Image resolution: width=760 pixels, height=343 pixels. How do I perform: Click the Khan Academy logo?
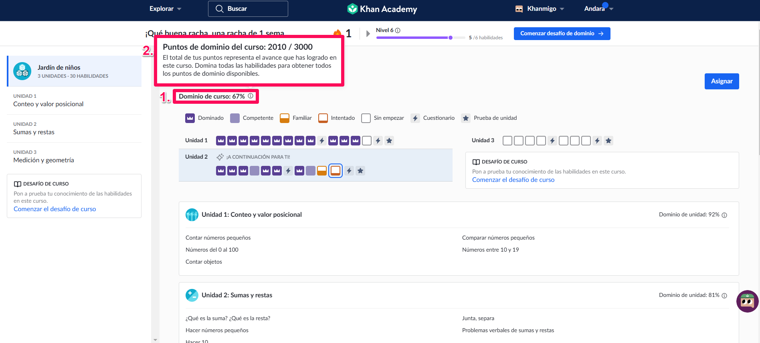(x=382, y=9)
